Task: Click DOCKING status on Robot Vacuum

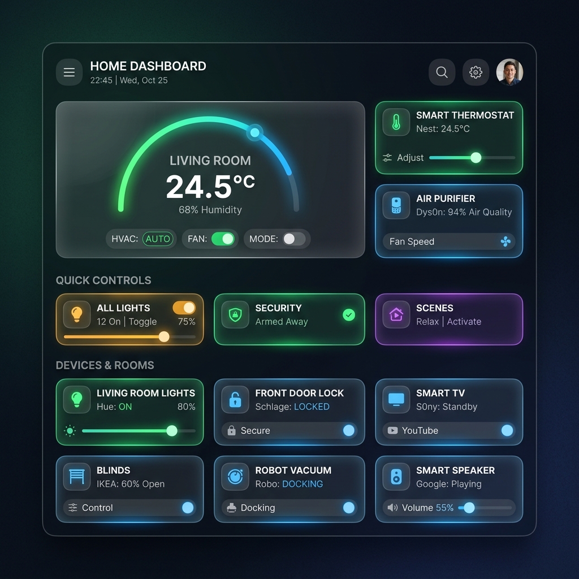Action: pyautogui.click(x=303, y=484)
